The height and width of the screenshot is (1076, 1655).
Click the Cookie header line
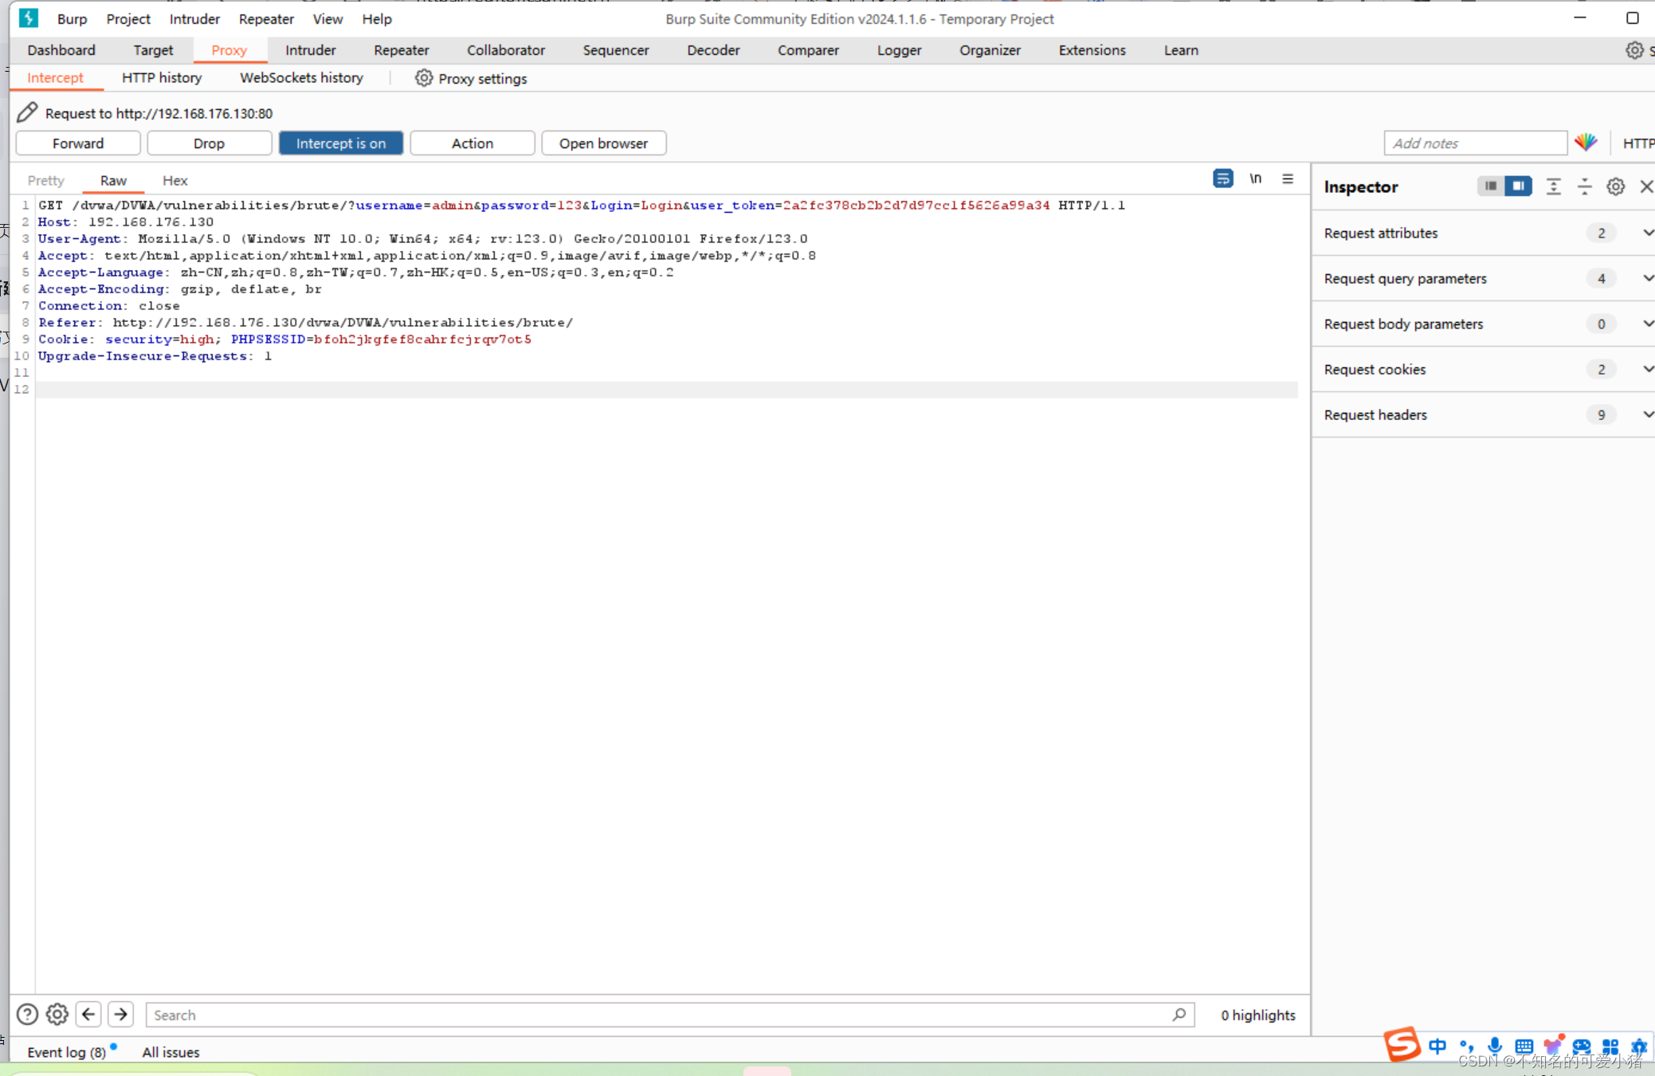pos(284,339)
